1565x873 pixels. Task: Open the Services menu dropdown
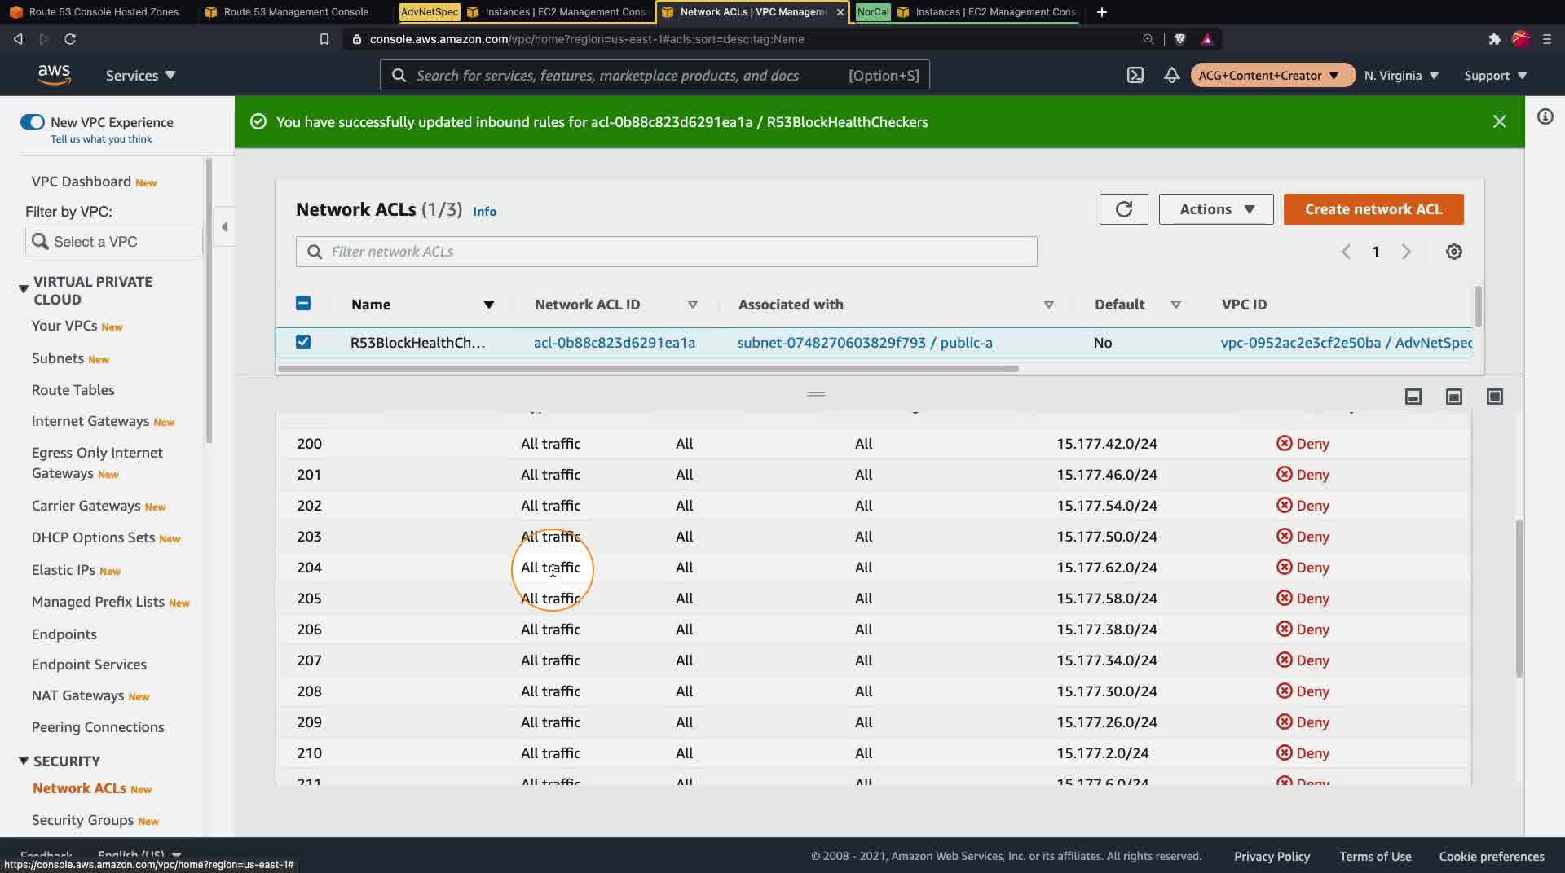[140, 75]
